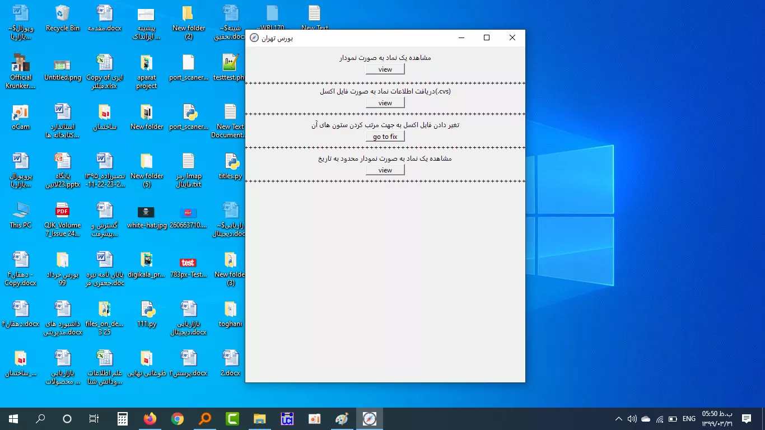
Task: Select 111.py file on desktop
Action: 147,314
